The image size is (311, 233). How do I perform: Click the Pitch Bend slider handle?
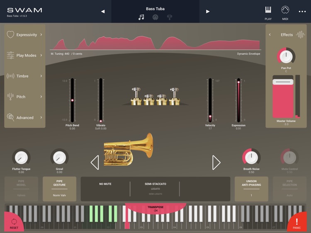coord(73,100)
